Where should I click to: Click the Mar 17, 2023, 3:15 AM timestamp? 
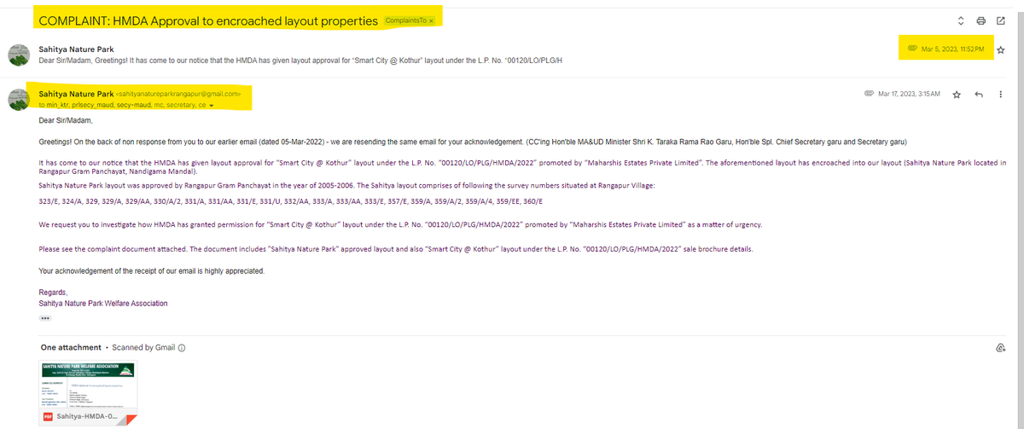tap(909, 94)
